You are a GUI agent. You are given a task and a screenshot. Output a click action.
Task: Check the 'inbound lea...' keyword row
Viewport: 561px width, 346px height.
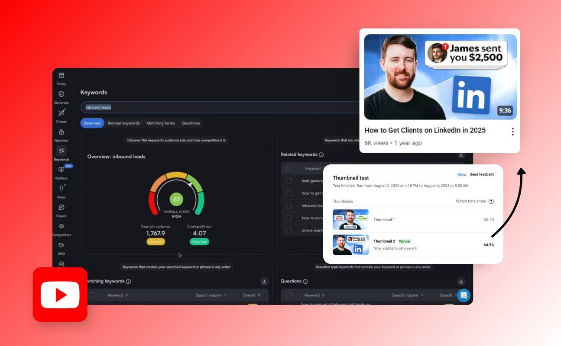coord(289,206)
